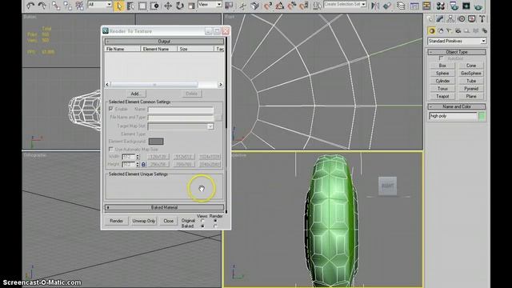
Task: Click the Render button in the dialog
Action: 116,221
